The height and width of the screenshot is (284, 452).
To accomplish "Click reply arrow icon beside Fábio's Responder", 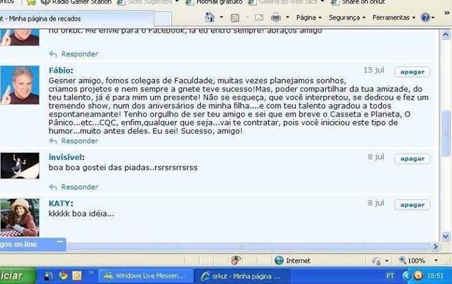I will [x=53, y=140].
